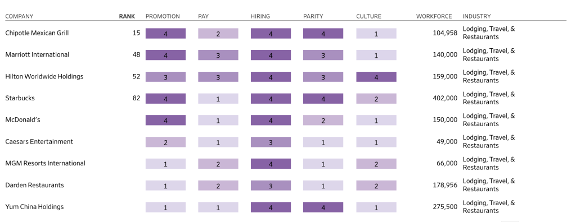Sort by WORKFORCE column header
The width and height of the screenshot is (576, 222).
(x=434, y=16)
